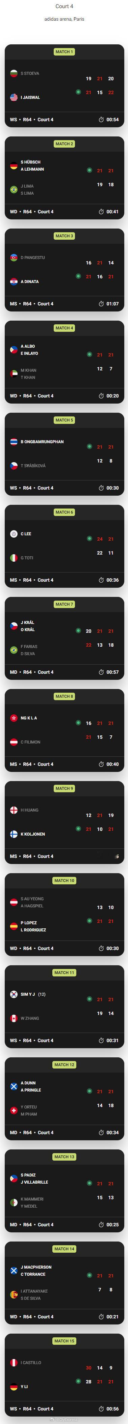Click the Italian flag next to G Toti
The width and height of the screenshot is (128, 1424).
pos(14,558)
